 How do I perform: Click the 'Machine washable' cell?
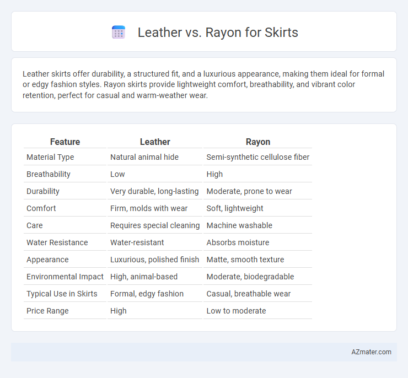tap(239, 225)
